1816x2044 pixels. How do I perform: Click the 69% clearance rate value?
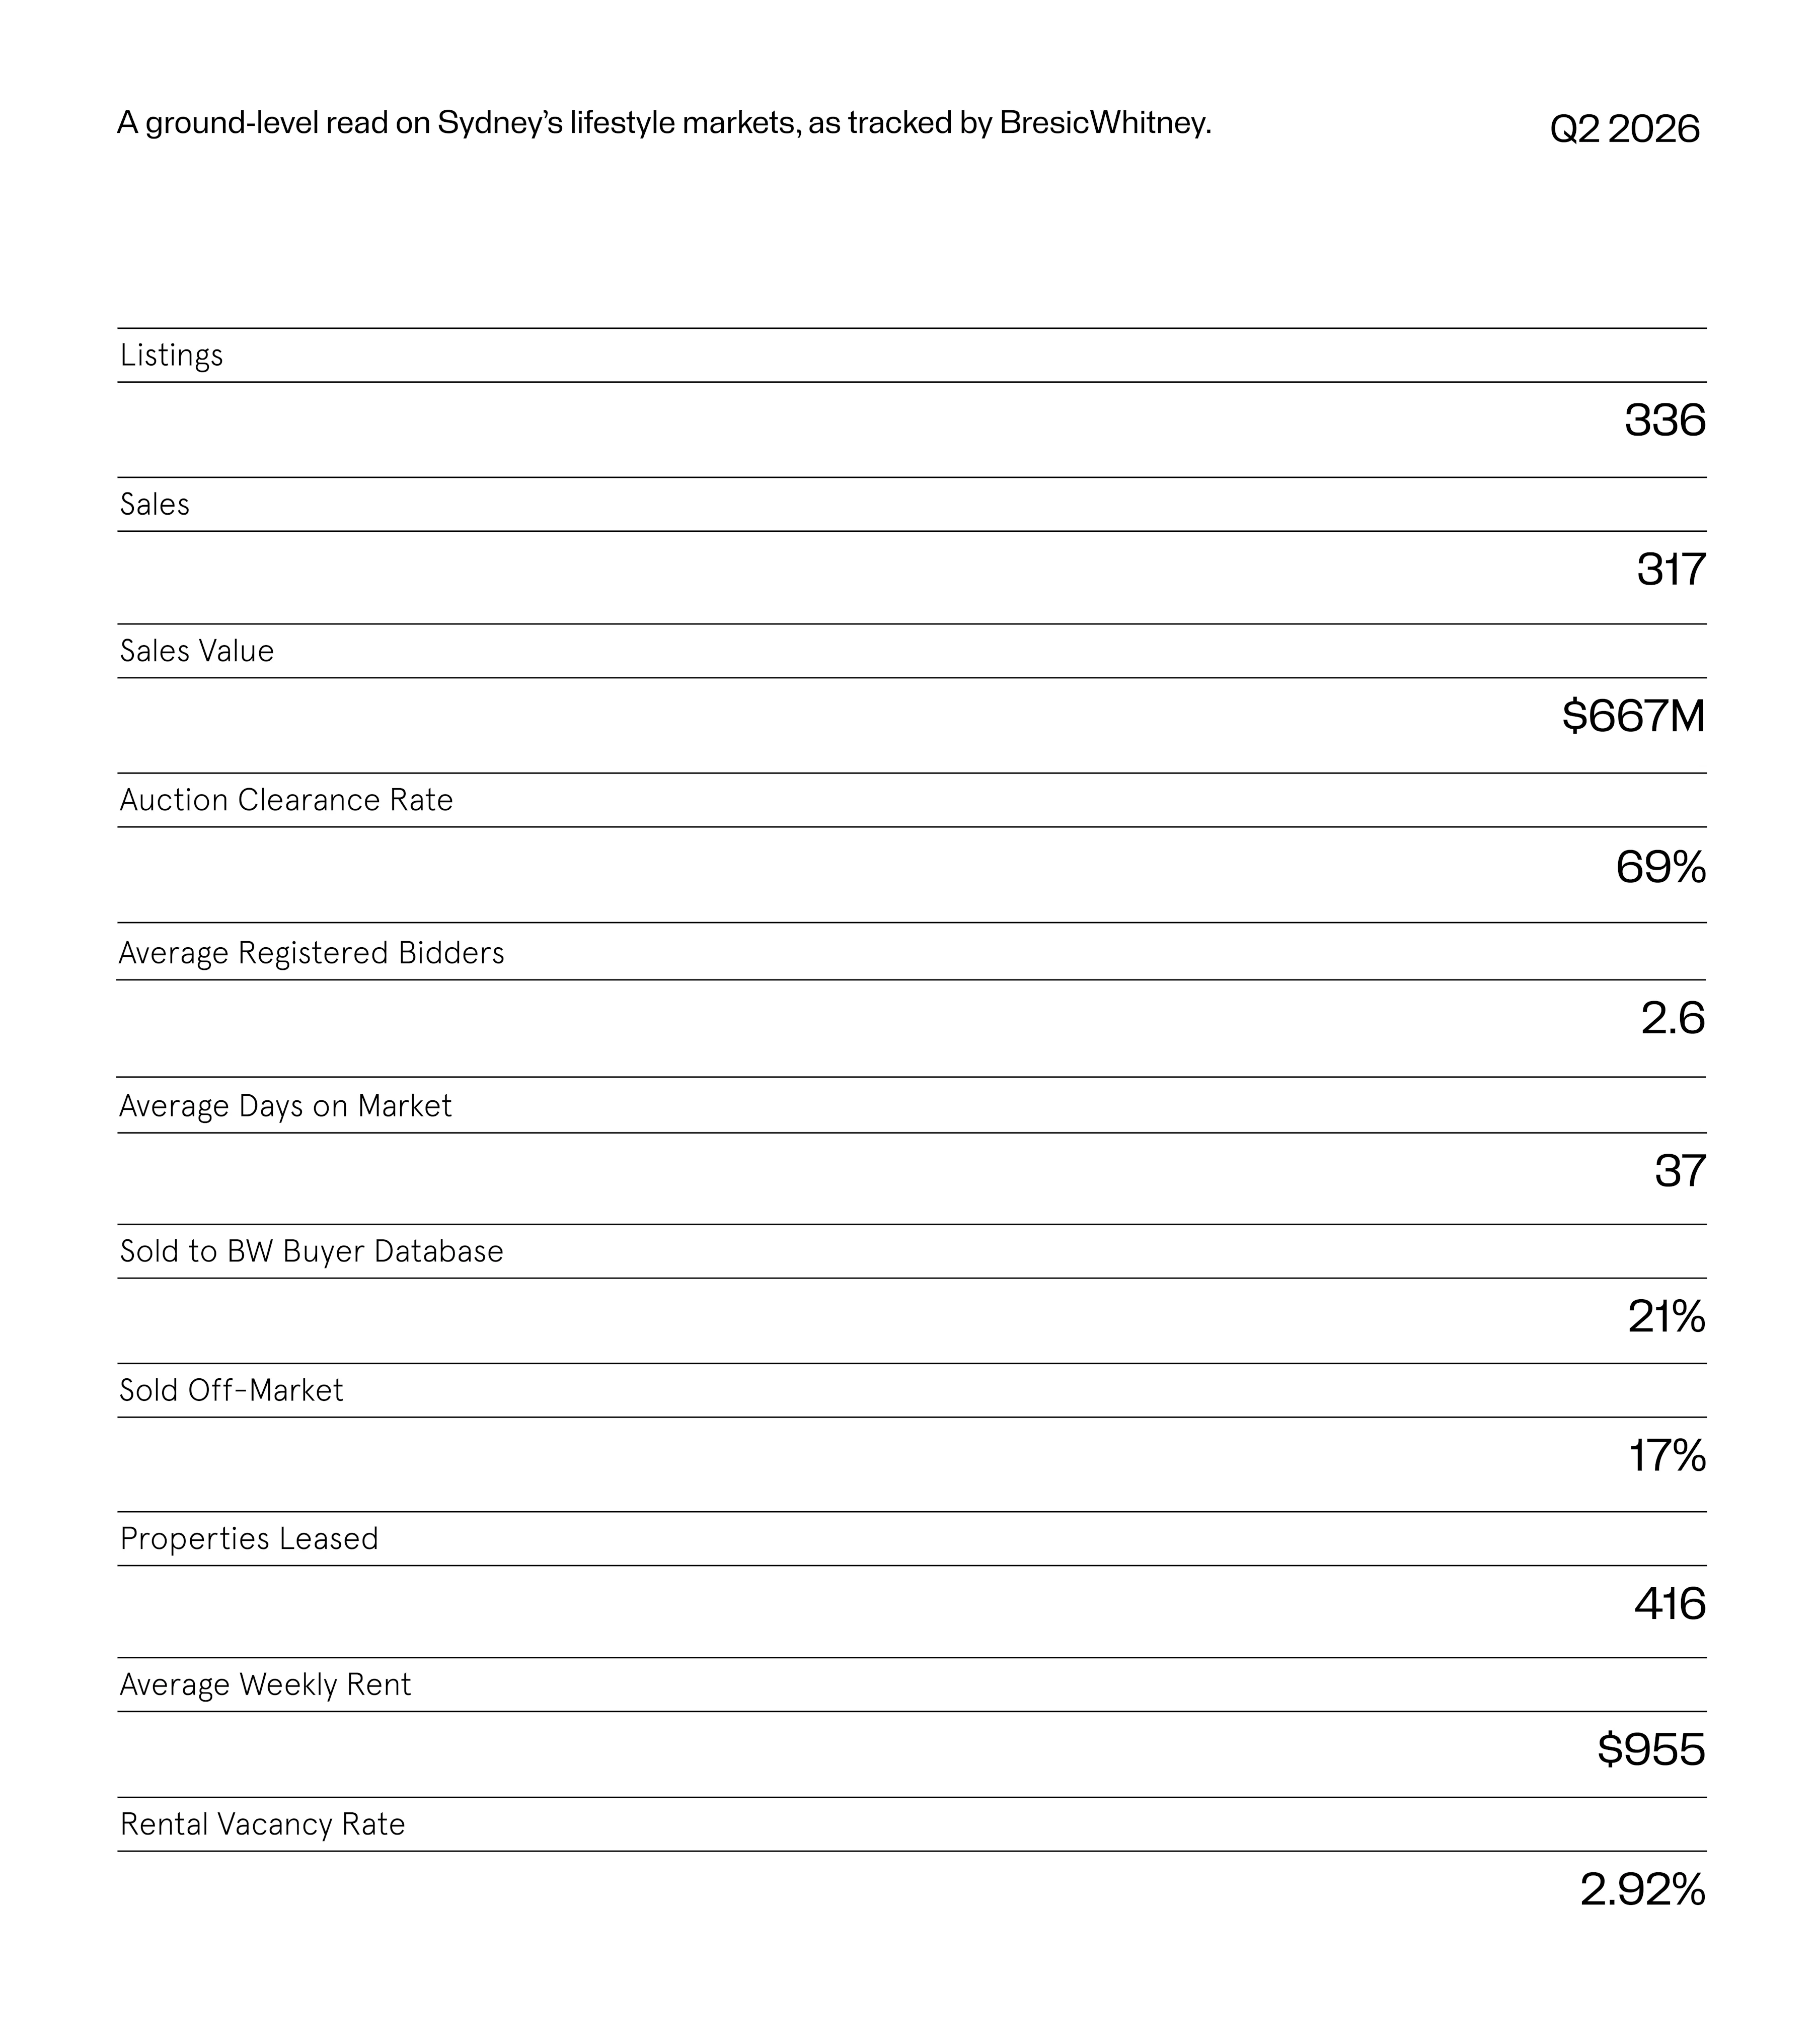click(x=1660, y=866)
